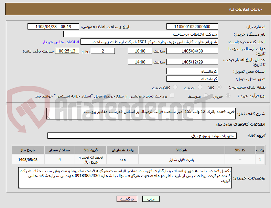
Task: Click the نام کالا column header
Action: [182, 150]
